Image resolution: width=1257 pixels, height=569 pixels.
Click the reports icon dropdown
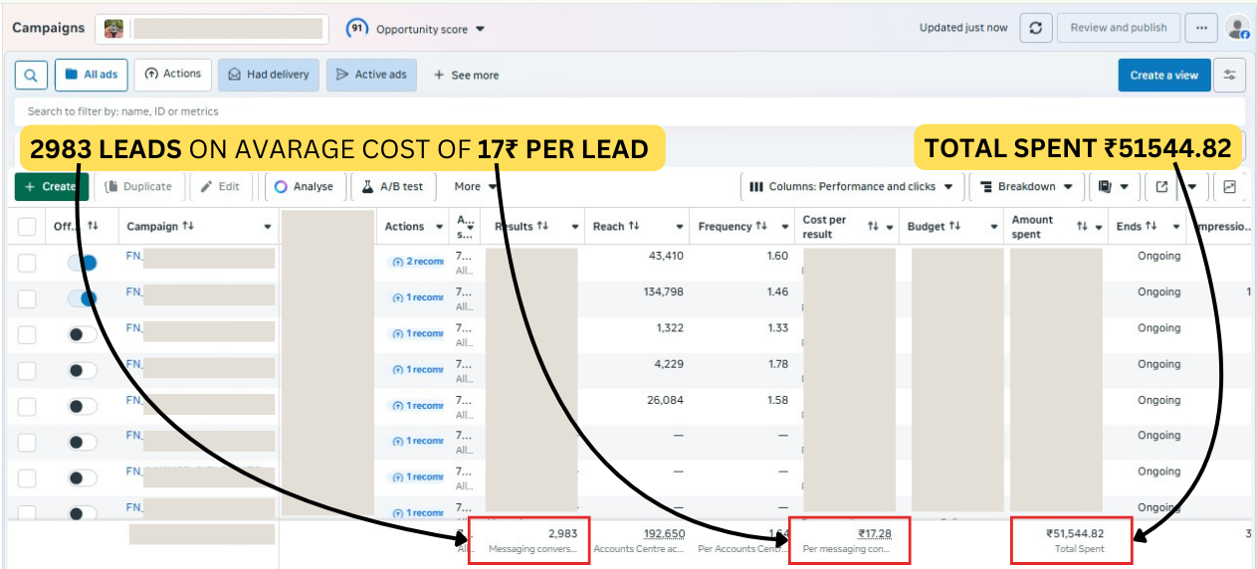tap(1113, 186)
